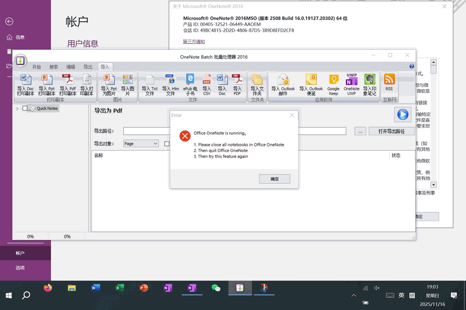The height and width of the screenshot is (310, 466).
Task: Check the Quick Notes notebook checkbox
Action: tap(25, 108)
